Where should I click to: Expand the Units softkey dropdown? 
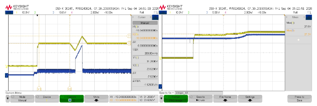pyautogui.click(x=96, y=99)
